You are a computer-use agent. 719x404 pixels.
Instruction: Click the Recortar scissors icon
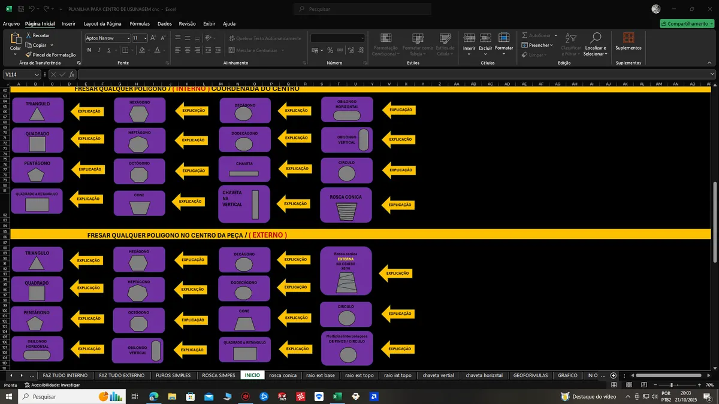coord(28,35)
